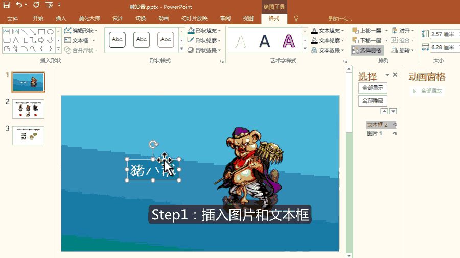Click the Save icon in quick access toolbar
This screenshot has height=258, width=460.
pos(7,5)
